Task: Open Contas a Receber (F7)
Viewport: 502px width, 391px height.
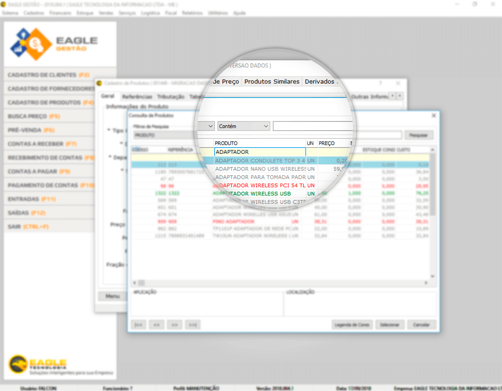Action: 49,144
